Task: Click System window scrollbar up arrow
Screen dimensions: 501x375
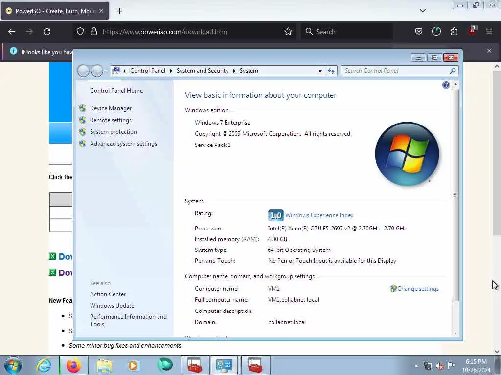Action: pos(455,84)
